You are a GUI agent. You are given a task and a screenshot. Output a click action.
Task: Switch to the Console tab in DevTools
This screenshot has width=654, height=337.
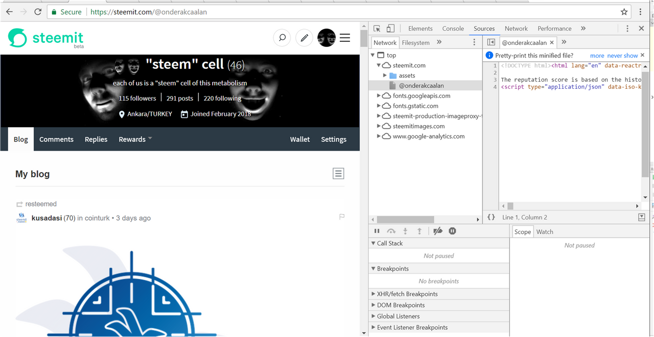[453, 29]
